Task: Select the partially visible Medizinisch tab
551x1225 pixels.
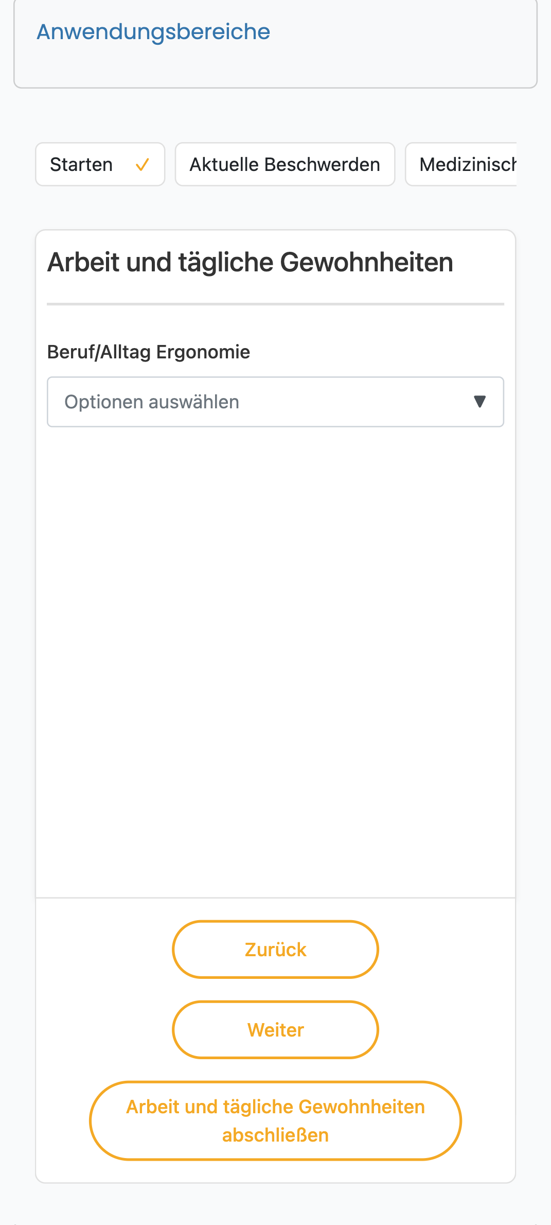Action: [x=461, y=164]
